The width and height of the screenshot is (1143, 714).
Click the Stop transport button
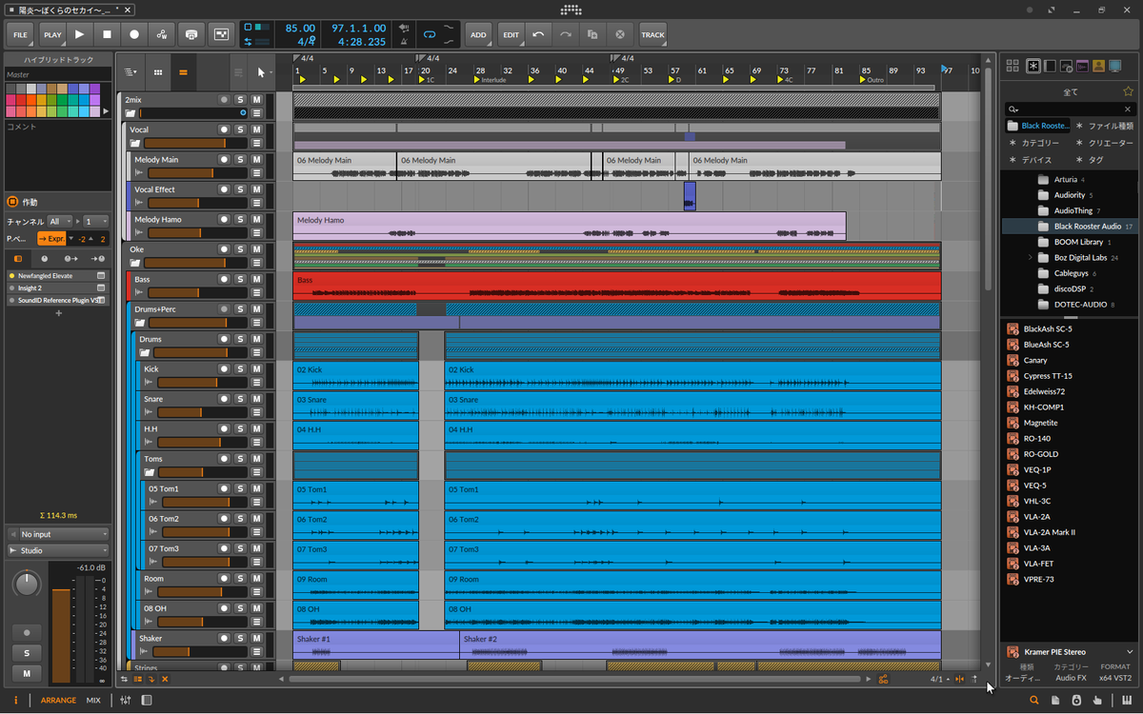click(107, 34)
